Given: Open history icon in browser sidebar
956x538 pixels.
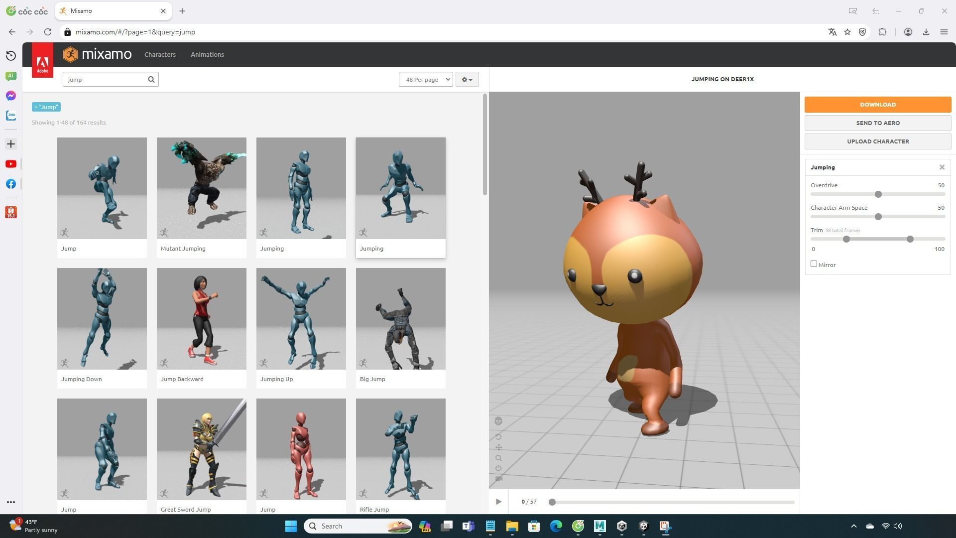Looking at the screenshot, I should coord(11,56).
